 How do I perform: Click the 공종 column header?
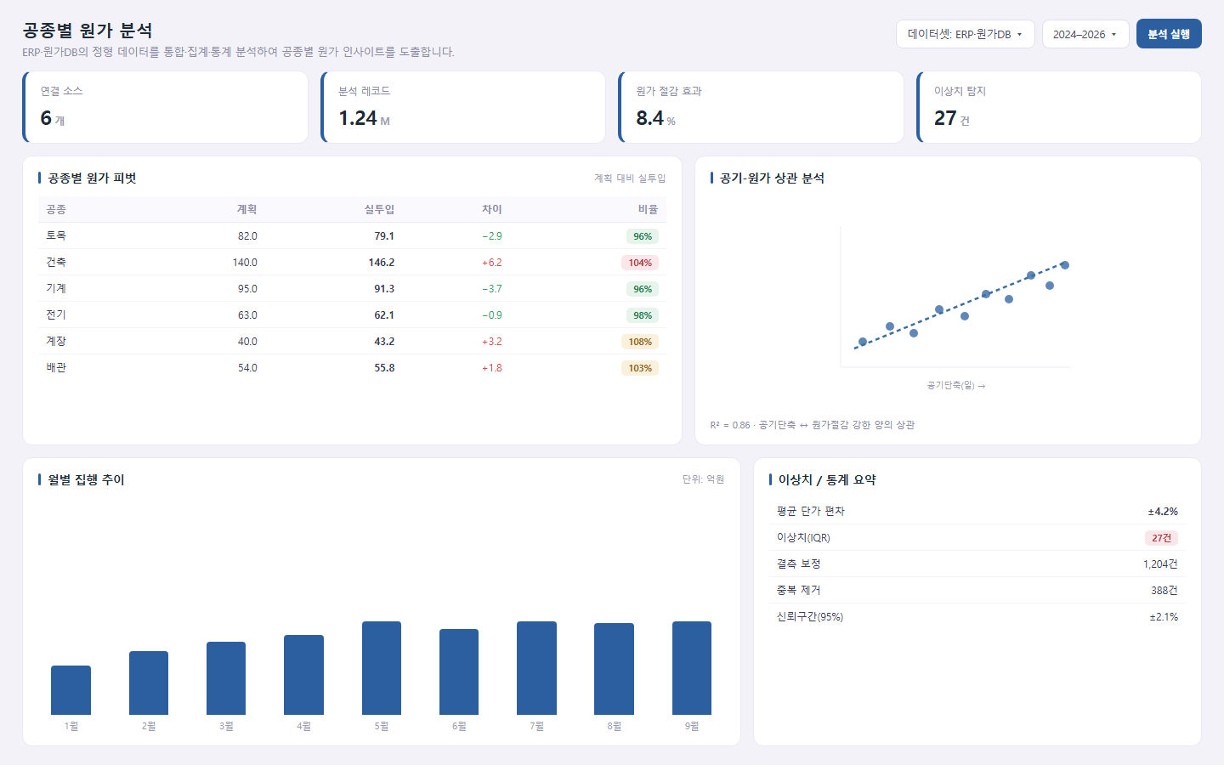[56, 209]
